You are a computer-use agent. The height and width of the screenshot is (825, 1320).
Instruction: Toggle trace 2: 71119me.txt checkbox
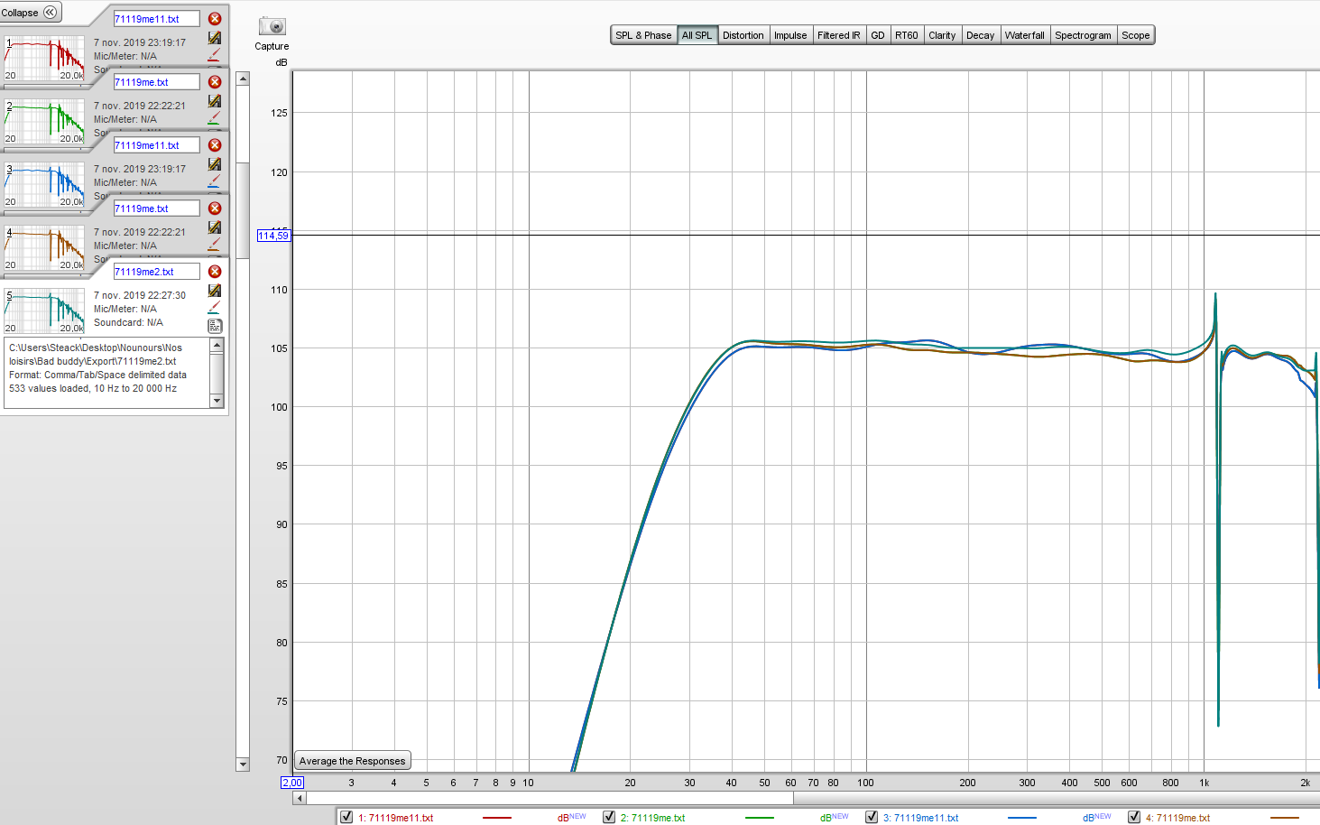coord(609,817)
